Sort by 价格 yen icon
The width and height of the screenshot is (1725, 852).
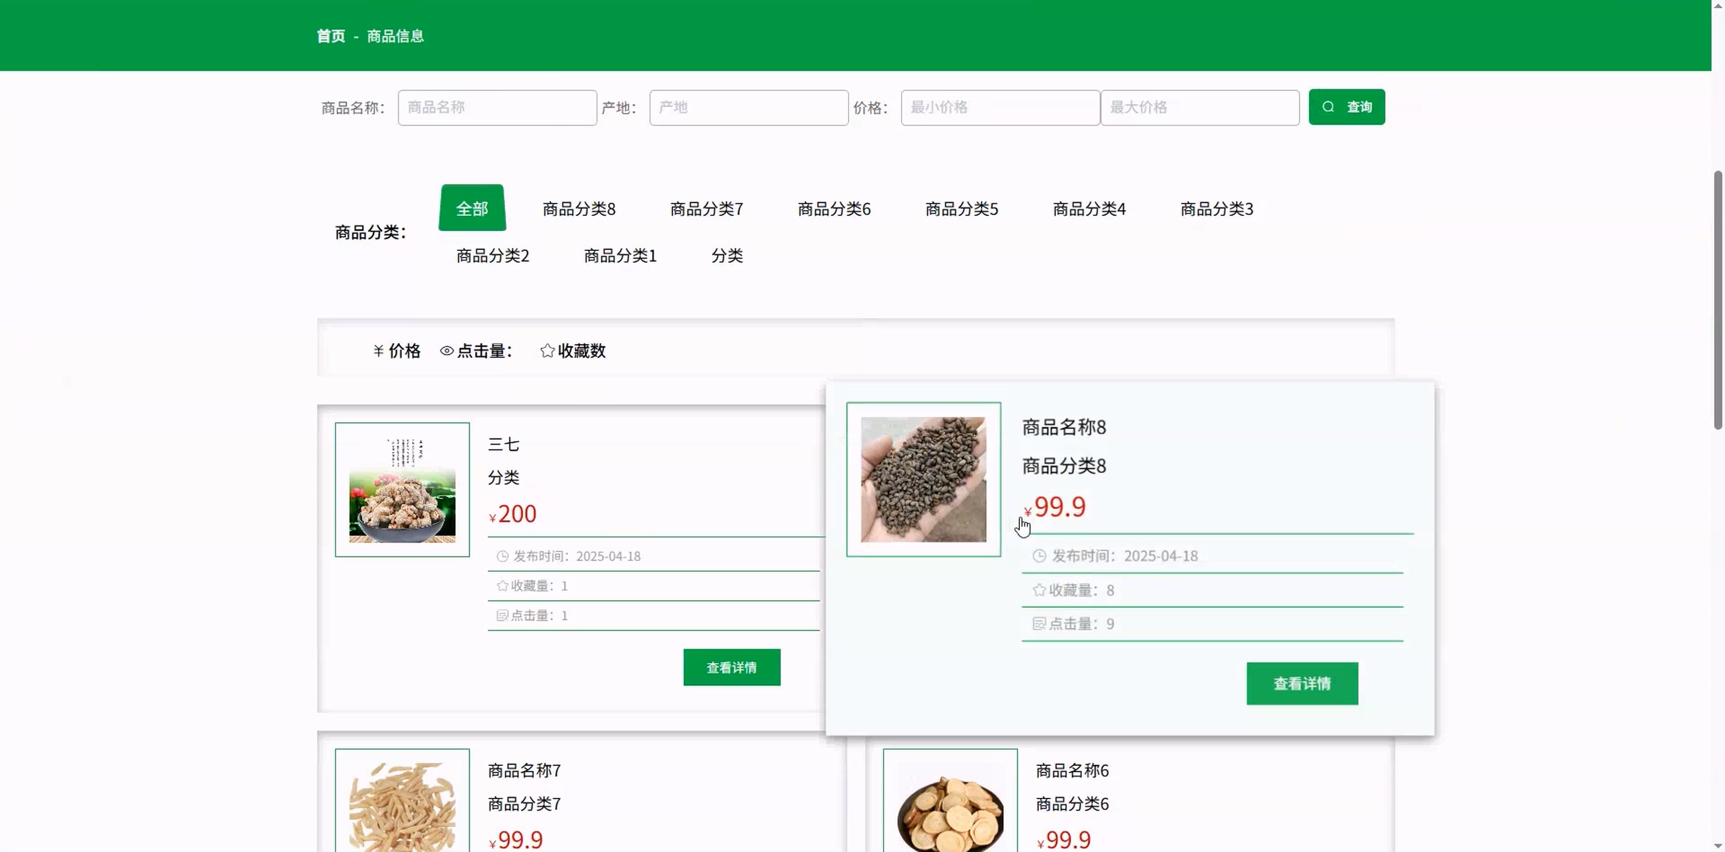pos(378,350)
